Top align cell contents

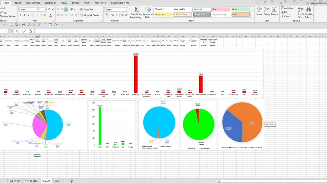click(58, 10)
